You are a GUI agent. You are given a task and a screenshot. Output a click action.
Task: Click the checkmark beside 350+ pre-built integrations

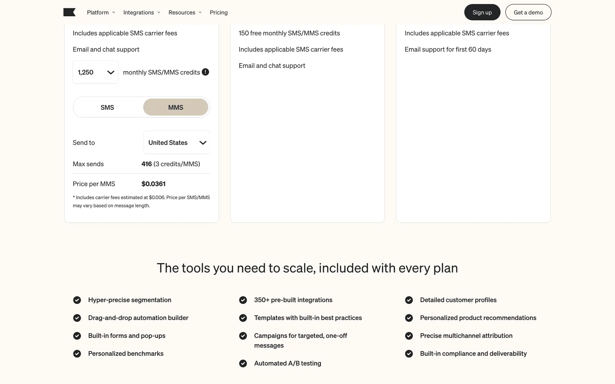pos(243,300)
